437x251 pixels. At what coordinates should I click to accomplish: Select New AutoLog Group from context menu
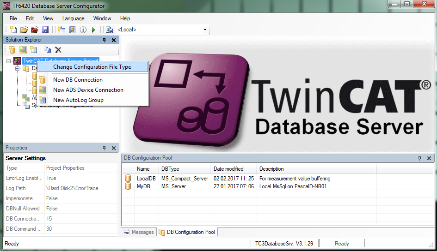click(78, 100)
